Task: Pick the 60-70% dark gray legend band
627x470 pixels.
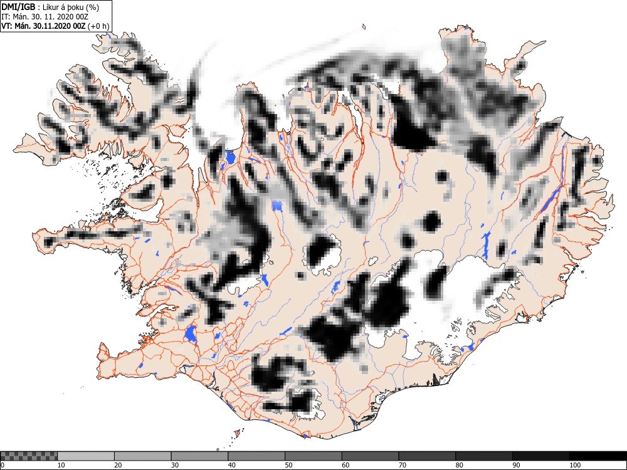Action: tap(371, 456)
